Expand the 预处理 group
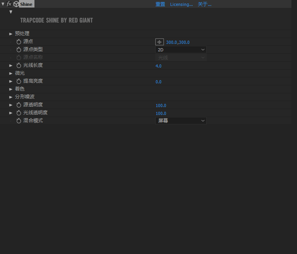Viewport: 297px width, 254px height. (x=11, y=34)
